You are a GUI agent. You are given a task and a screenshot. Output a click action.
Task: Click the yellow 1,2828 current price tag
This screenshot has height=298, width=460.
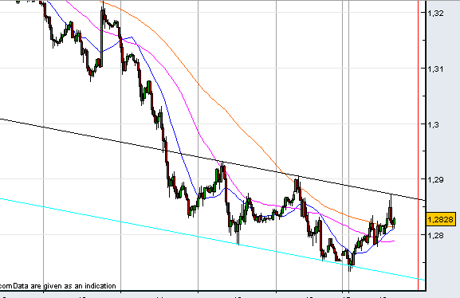440,219
